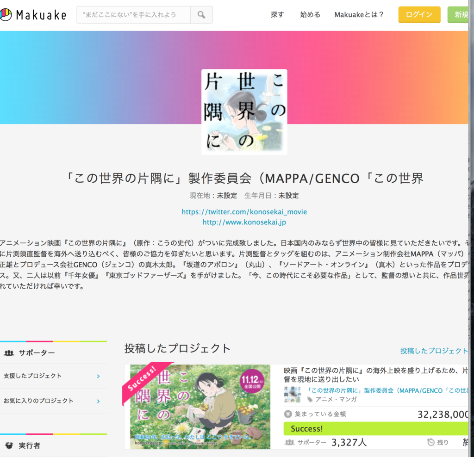Click the green Success! progress bar
The height and width of the screenshot is (457, 474).
[x=376, y=429]
